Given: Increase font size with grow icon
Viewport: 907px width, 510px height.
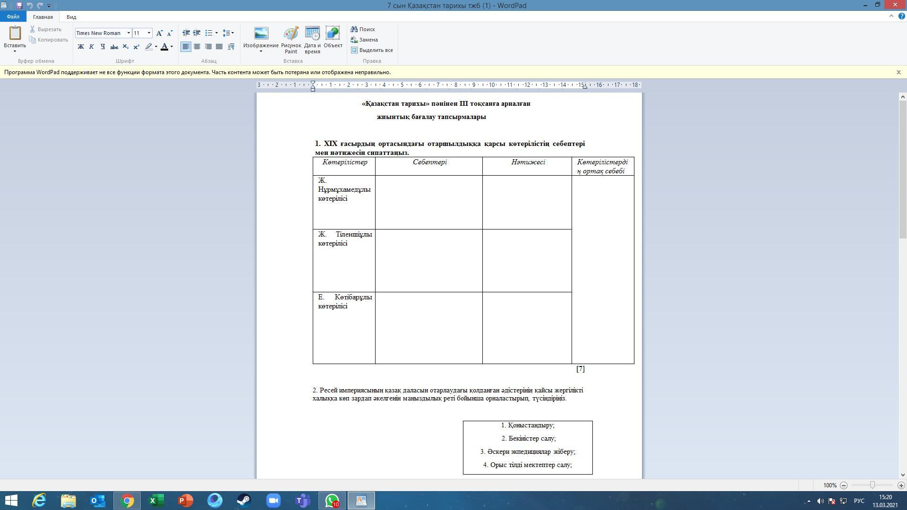Looking at the screenshot, I should tap(159, 33).
